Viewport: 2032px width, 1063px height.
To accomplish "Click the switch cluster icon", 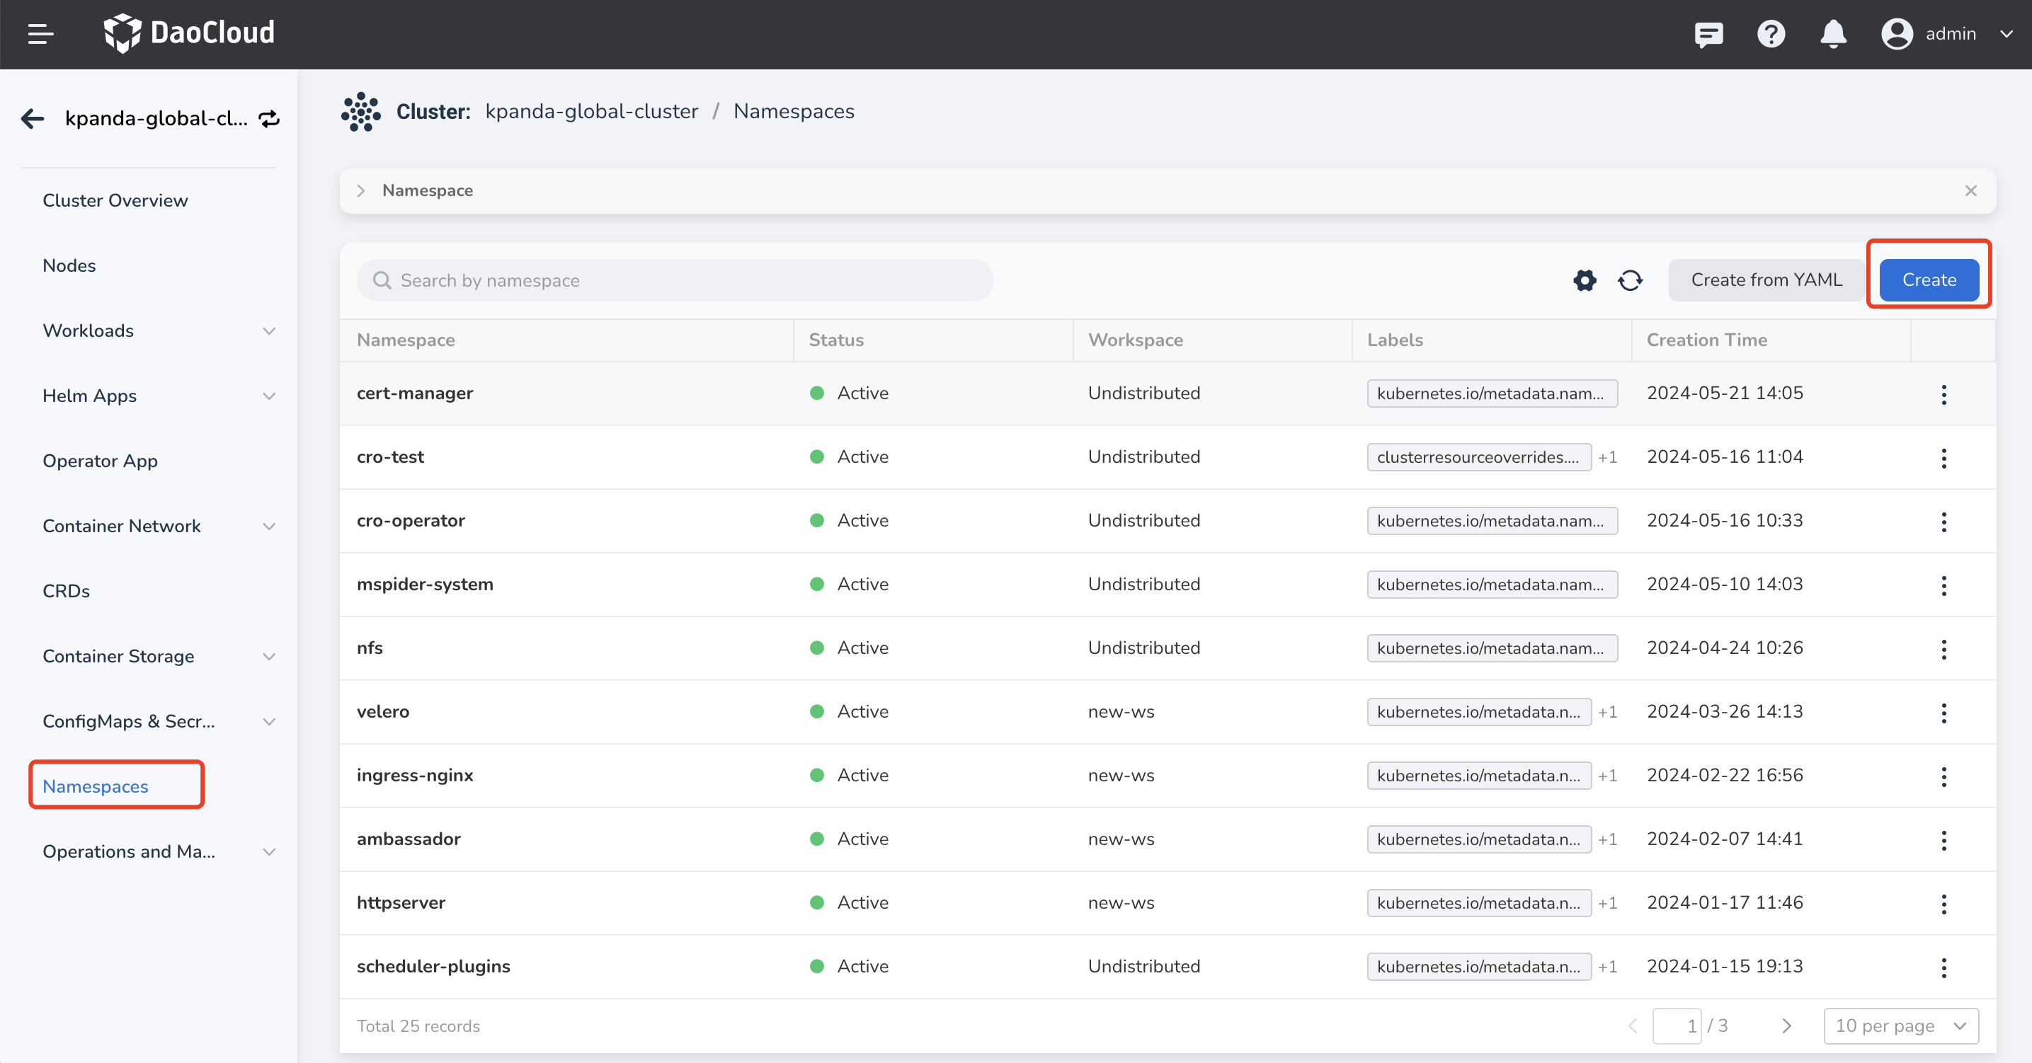I will click(x=270, y=119).
